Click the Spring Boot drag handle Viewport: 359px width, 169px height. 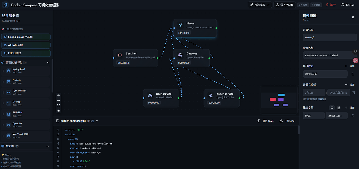coord(3,71)
